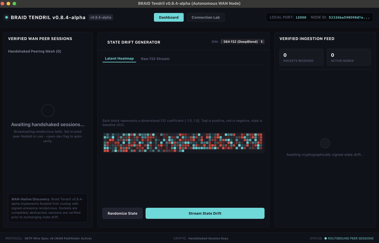The width and height of the screenshot is (379, 243).
Task: Click the window title BRAID Tendril v0.8.4-alpha
Action: (189, 3)
